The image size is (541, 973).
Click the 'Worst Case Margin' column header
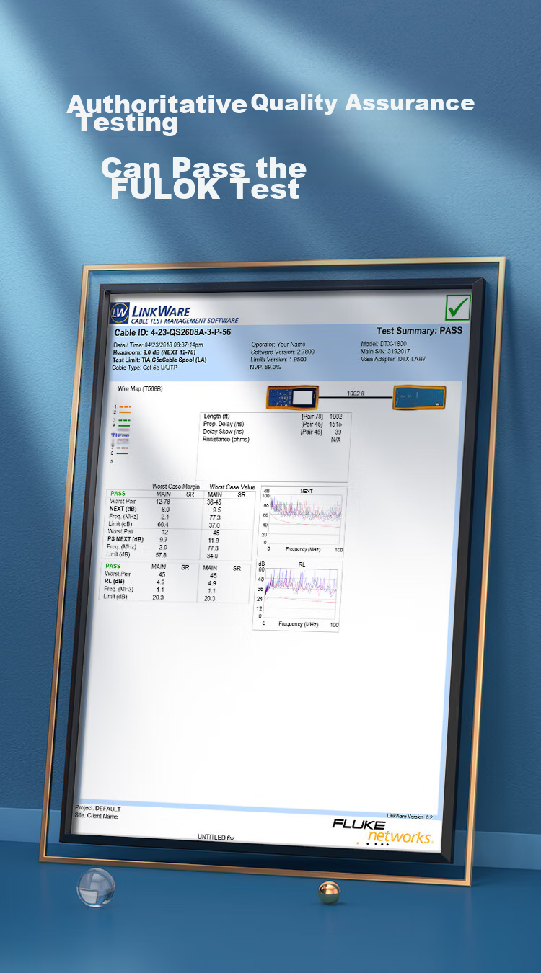176,487
